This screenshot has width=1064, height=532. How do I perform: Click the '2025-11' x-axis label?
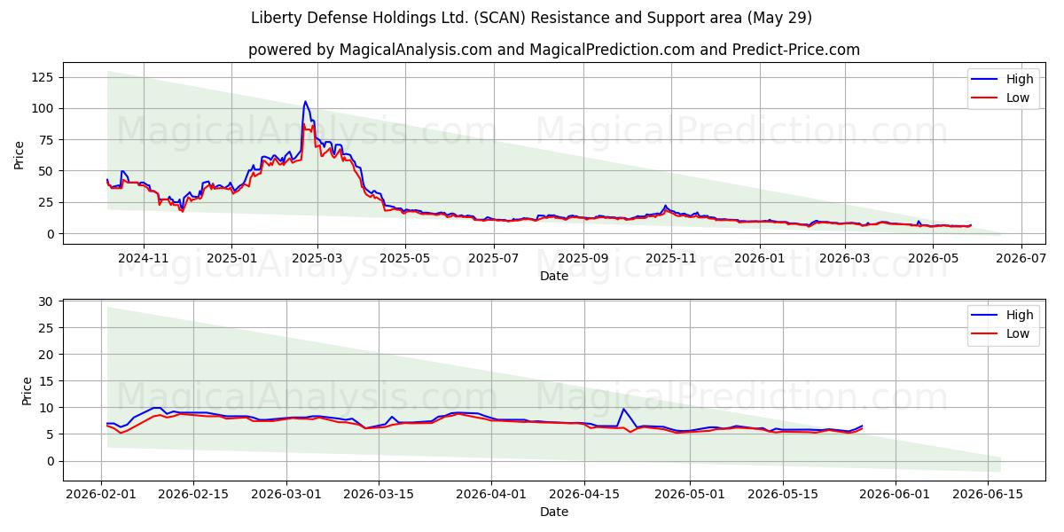click(x=671, y=258)
